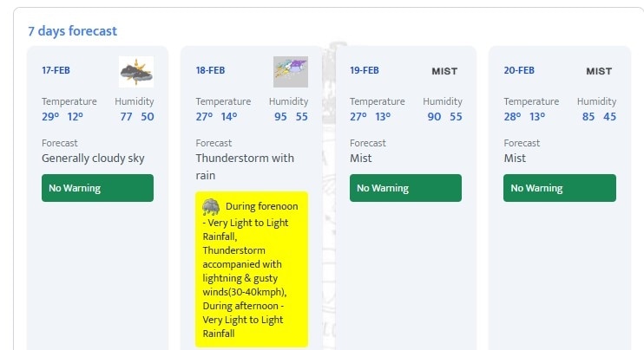The image size is (644, 350).
Task: Click the storm cloud icon in yellow warning
Action: (211, 207)
